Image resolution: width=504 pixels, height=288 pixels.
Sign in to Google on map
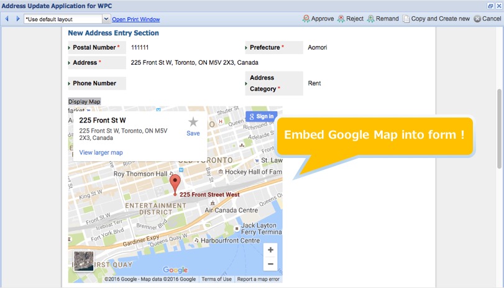[x=261, y=116]
